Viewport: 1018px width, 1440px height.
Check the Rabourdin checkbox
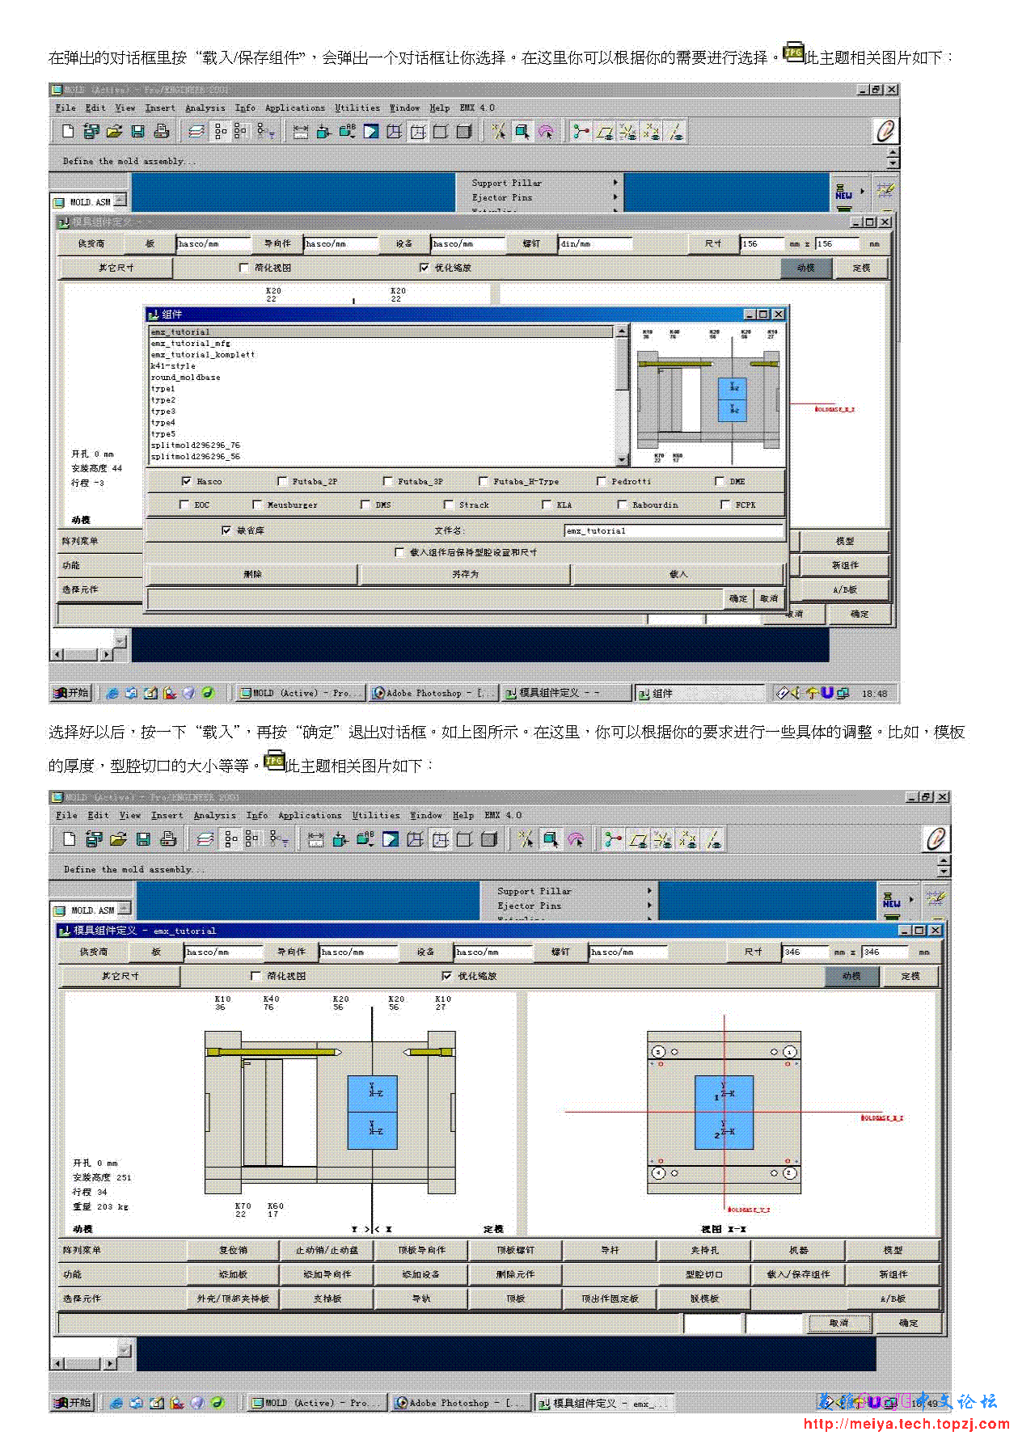click(623, 505)
